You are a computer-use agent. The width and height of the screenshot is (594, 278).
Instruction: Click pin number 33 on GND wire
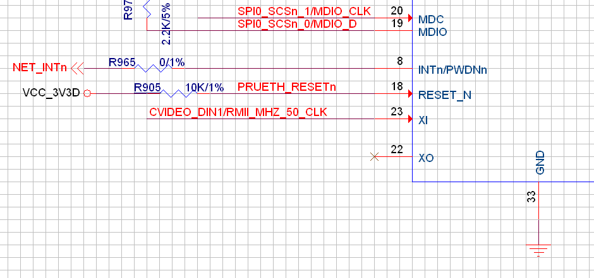click(x=532, y=197)
